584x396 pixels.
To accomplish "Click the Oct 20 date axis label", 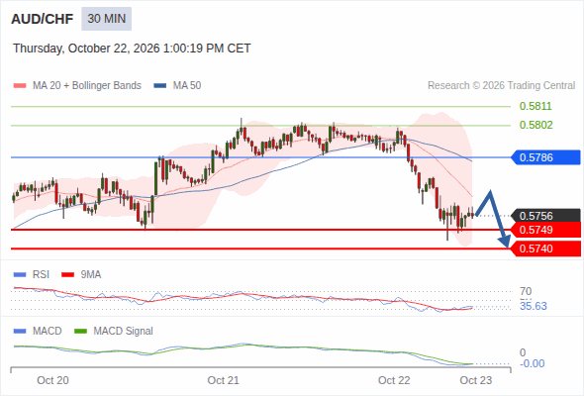I will coord(52,380).
